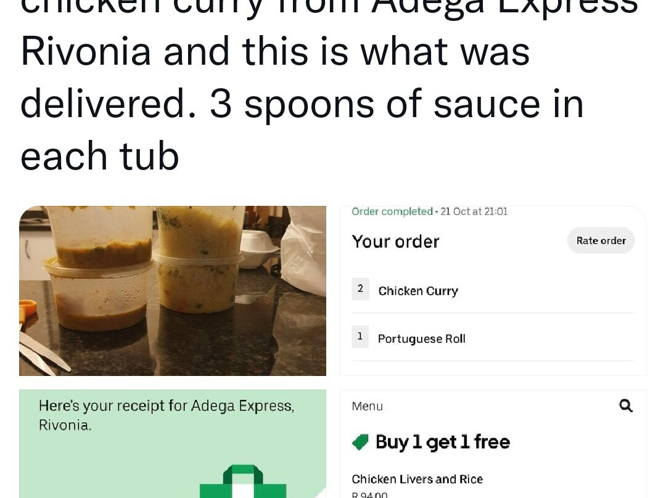Click the green shopping bag icon on receipt
The height and width of the screenshot is (498, 666).
243,481
